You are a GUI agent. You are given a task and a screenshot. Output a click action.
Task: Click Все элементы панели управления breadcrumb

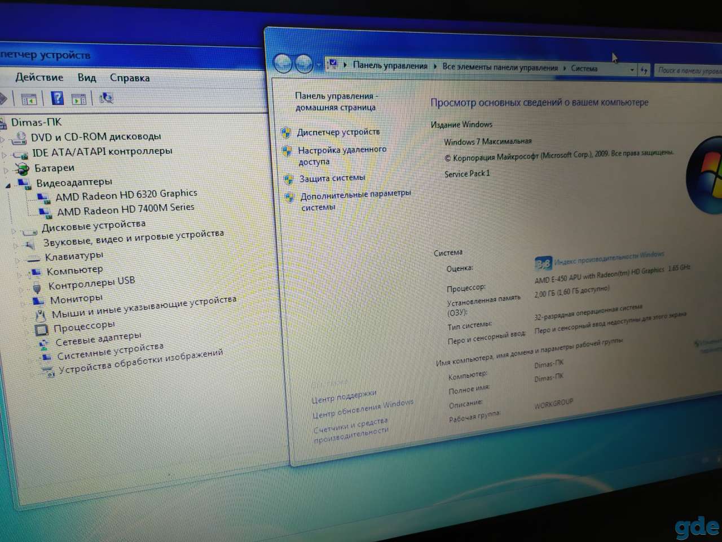coord(500,67)
